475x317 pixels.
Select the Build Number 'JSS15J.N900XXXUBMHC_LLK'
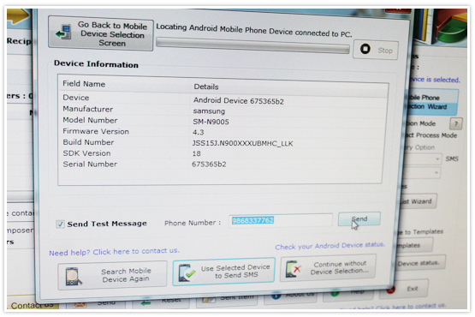(243, 143)
